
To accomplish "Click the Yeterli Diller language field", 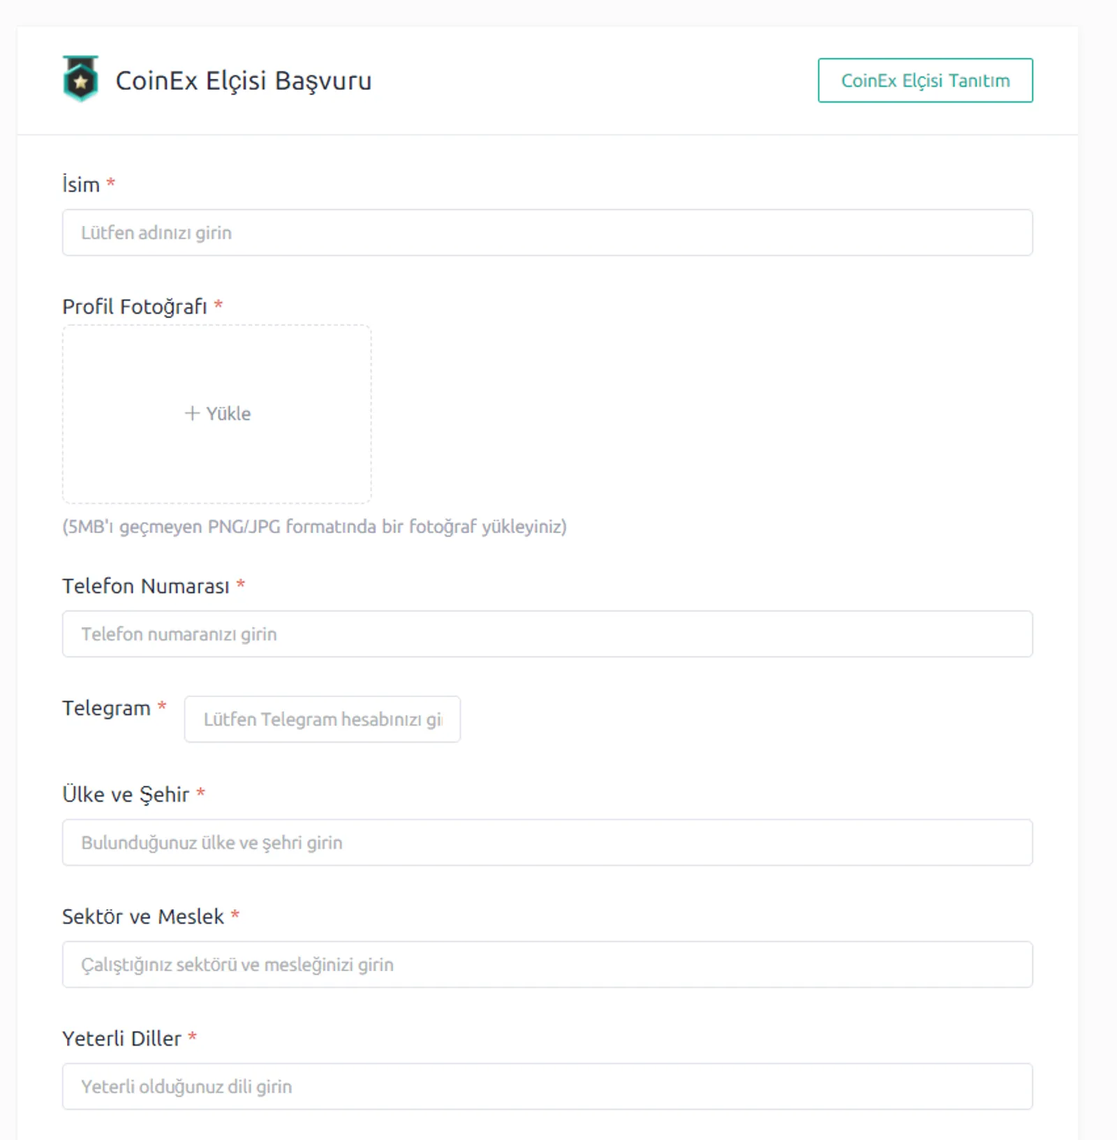I will (547, 1086).
